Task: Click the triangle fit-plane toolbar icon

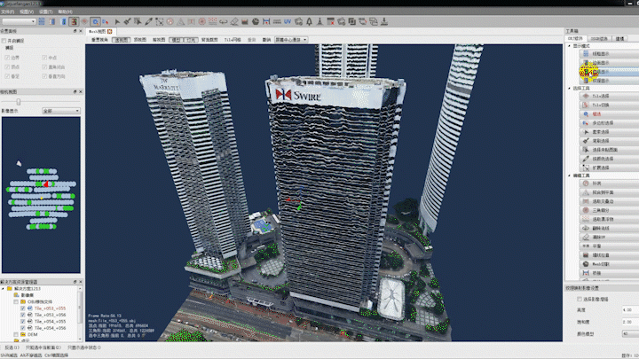Action: (x=180, y=21)
